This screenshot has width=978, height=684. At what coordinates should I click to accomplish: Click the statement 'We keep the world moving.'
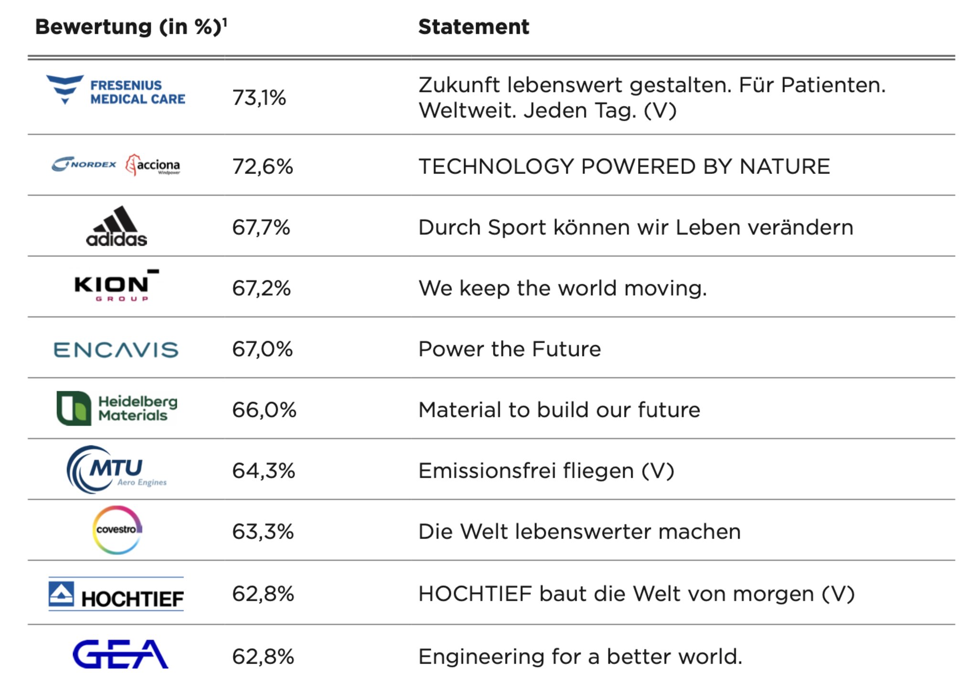(x=563, y=288)
